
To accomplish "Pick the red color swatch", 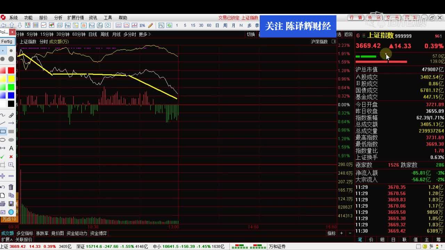I will (11, 70).
